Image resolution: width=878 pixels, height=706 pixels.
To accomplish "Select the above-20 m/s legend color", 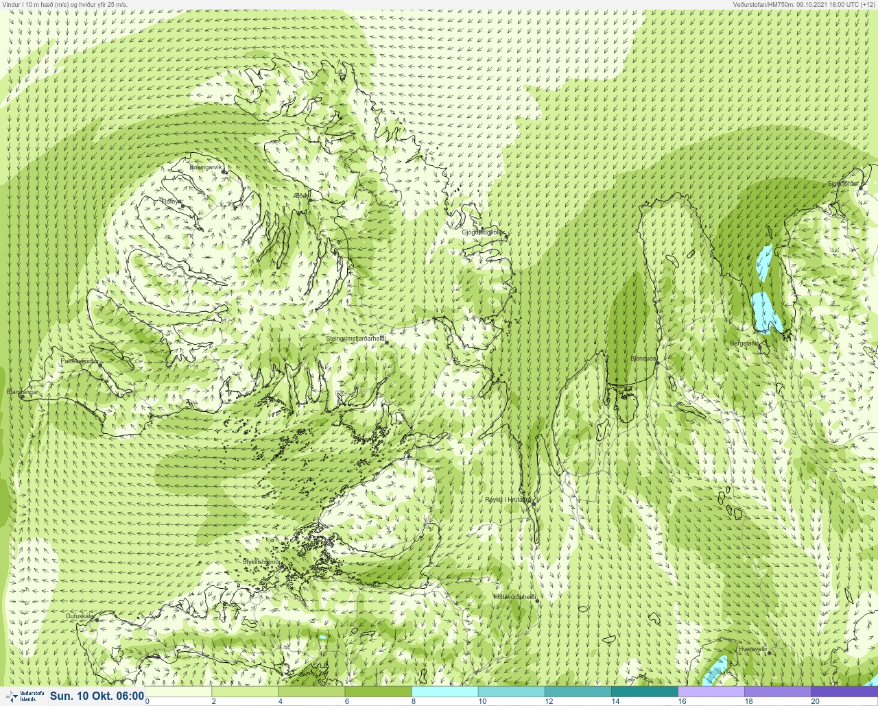I will 844,692.
